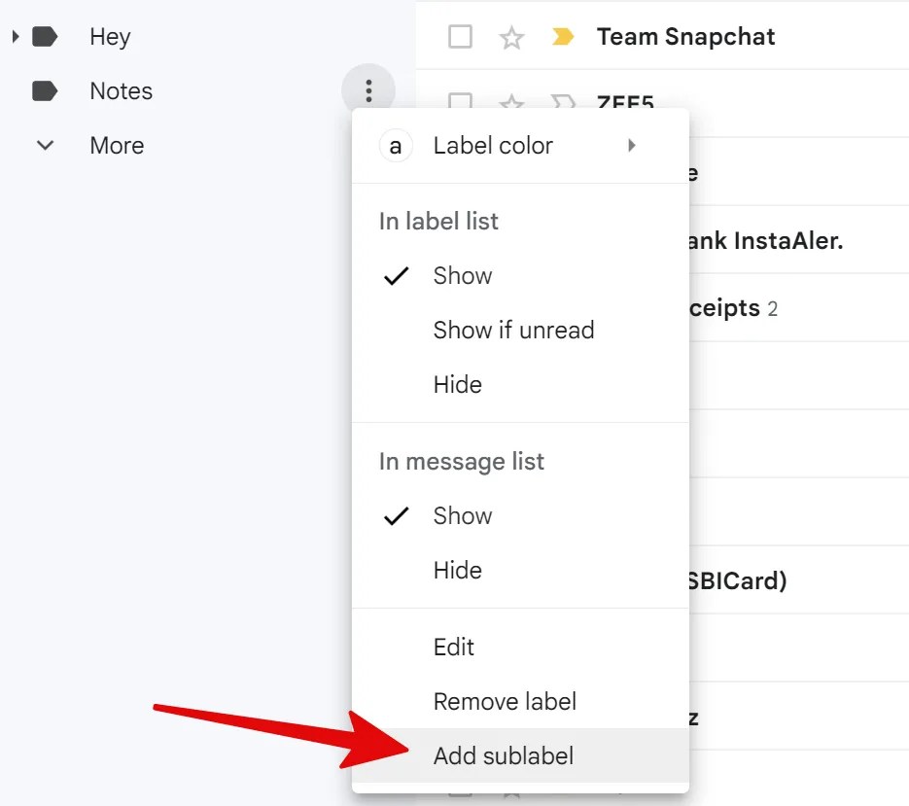Collapse the More section
Viewport: 909px width, 806px height.
[45, 144]
